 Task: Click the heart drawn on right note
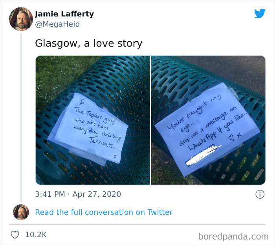click(x=231, y=138)
